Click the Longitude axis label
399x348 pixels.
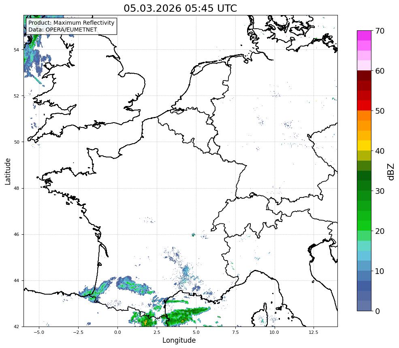point(179,340)
